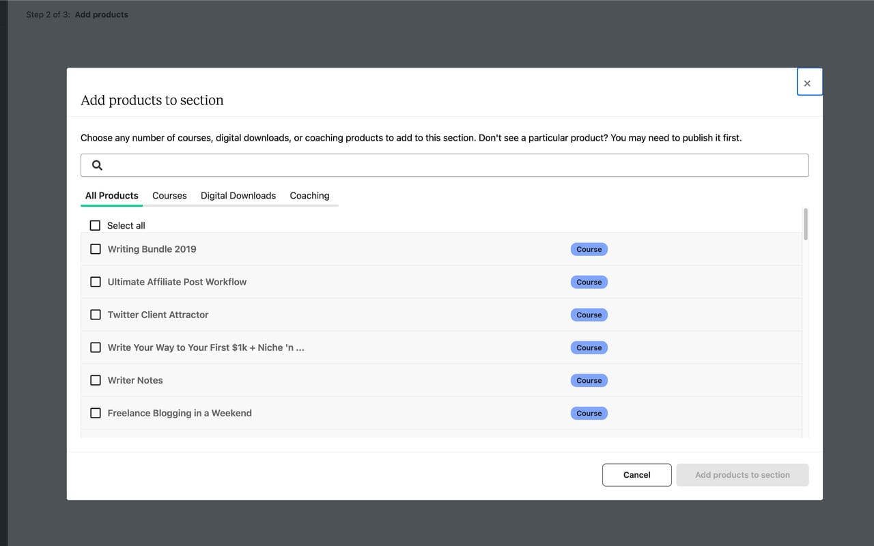Check the Select all checkbox
Image resolution: width=874 pixels, height=546 pixels.
point(96,225)
